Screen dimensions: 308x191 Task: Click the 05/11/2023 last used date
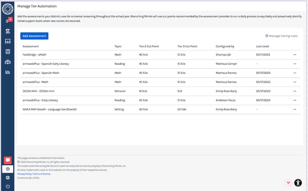(x=263, y=55)
